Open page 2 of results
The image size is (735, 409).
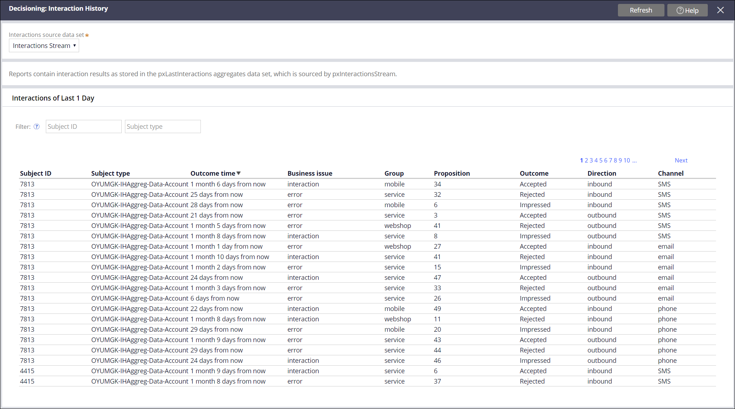(586, 160)
